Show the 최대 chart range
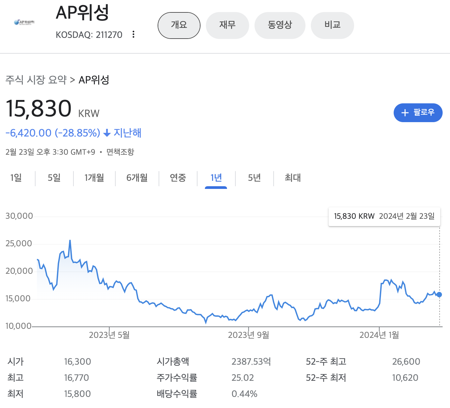Image resolution: width=450 pixels, height=408 pixels. [x=293, y=178]
